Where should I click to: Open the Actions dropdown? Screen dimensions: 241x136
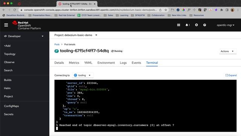(227, 51)
